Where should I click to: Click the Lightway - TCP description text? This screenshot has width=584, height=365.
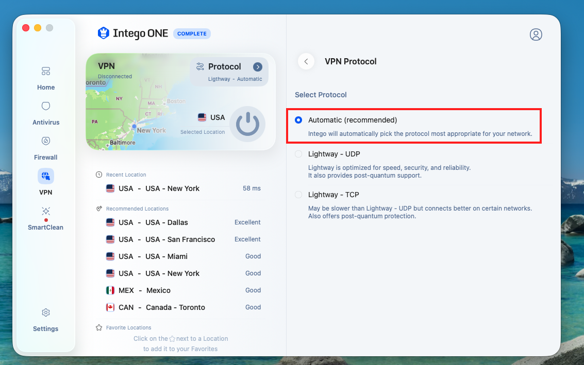click(420, 212)
